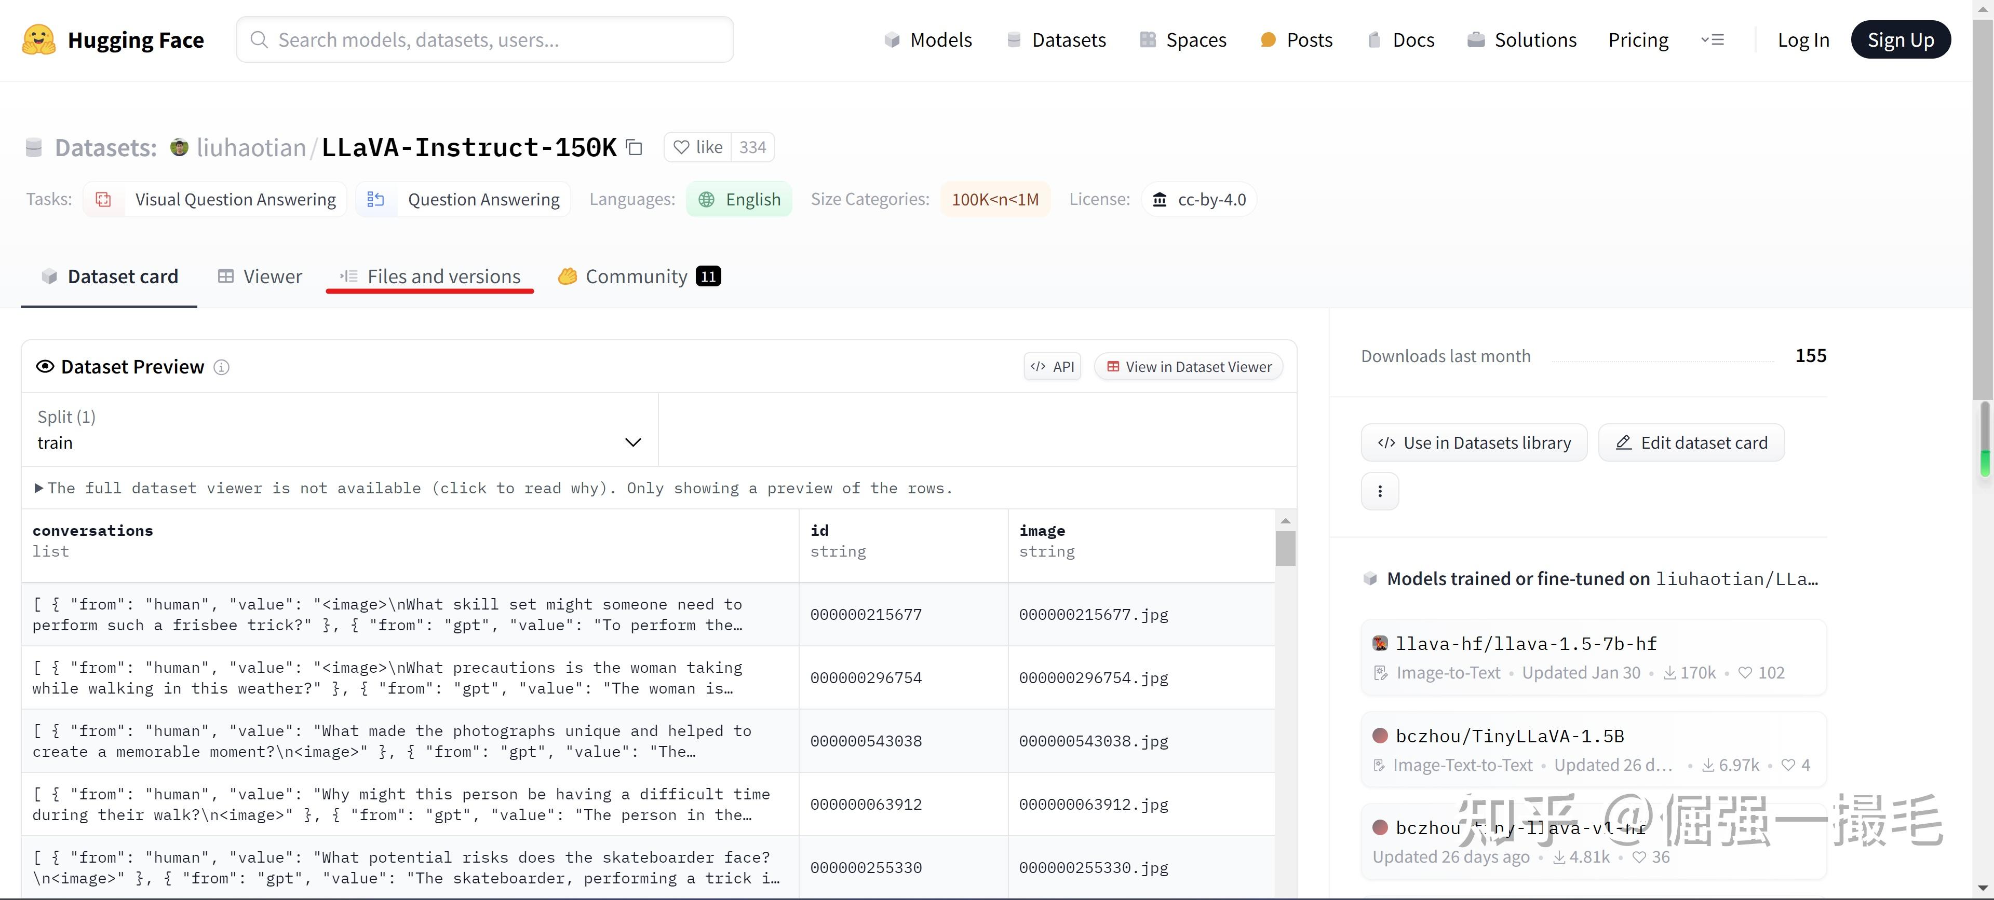Switch to the Viewer tab

tap(260, 276)
